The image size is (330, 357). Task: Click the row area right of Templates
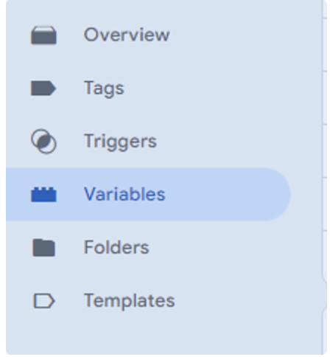pyautogui.click(x=249, y=301)
